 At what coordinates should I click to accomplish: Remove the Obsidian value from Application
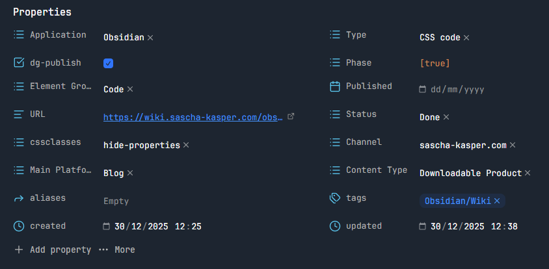[x=150, y=38]
